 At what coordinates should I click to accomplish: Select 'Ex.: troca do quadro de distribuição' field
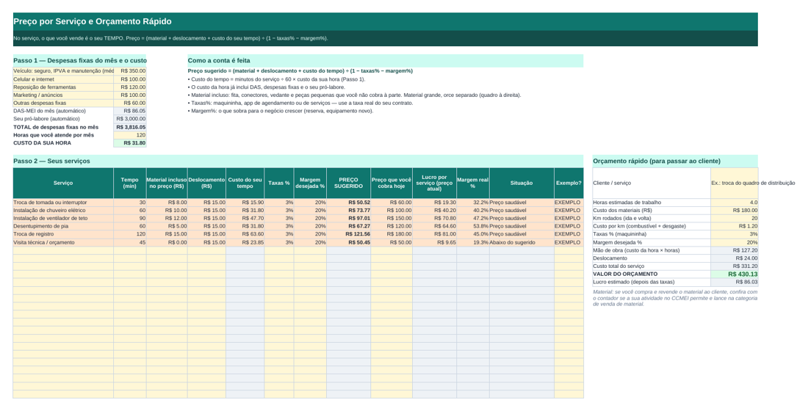[735, 183]
